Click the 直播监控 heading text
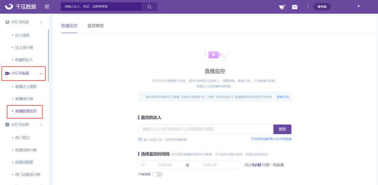Viewport: 378px width, 185px height. (x=215, y=71)
